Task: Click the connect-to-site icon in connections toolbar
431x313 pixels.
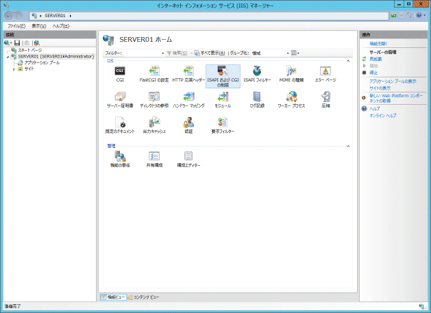Action: point(37,43)
